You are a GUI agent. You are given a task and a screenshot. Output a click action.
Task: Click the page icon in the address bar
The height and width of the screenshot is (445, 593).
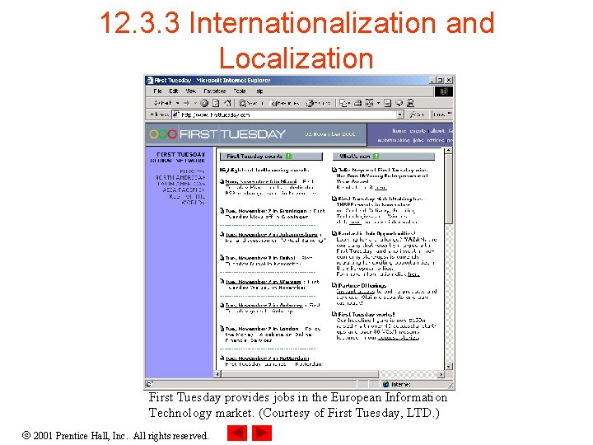pos(176,115)
